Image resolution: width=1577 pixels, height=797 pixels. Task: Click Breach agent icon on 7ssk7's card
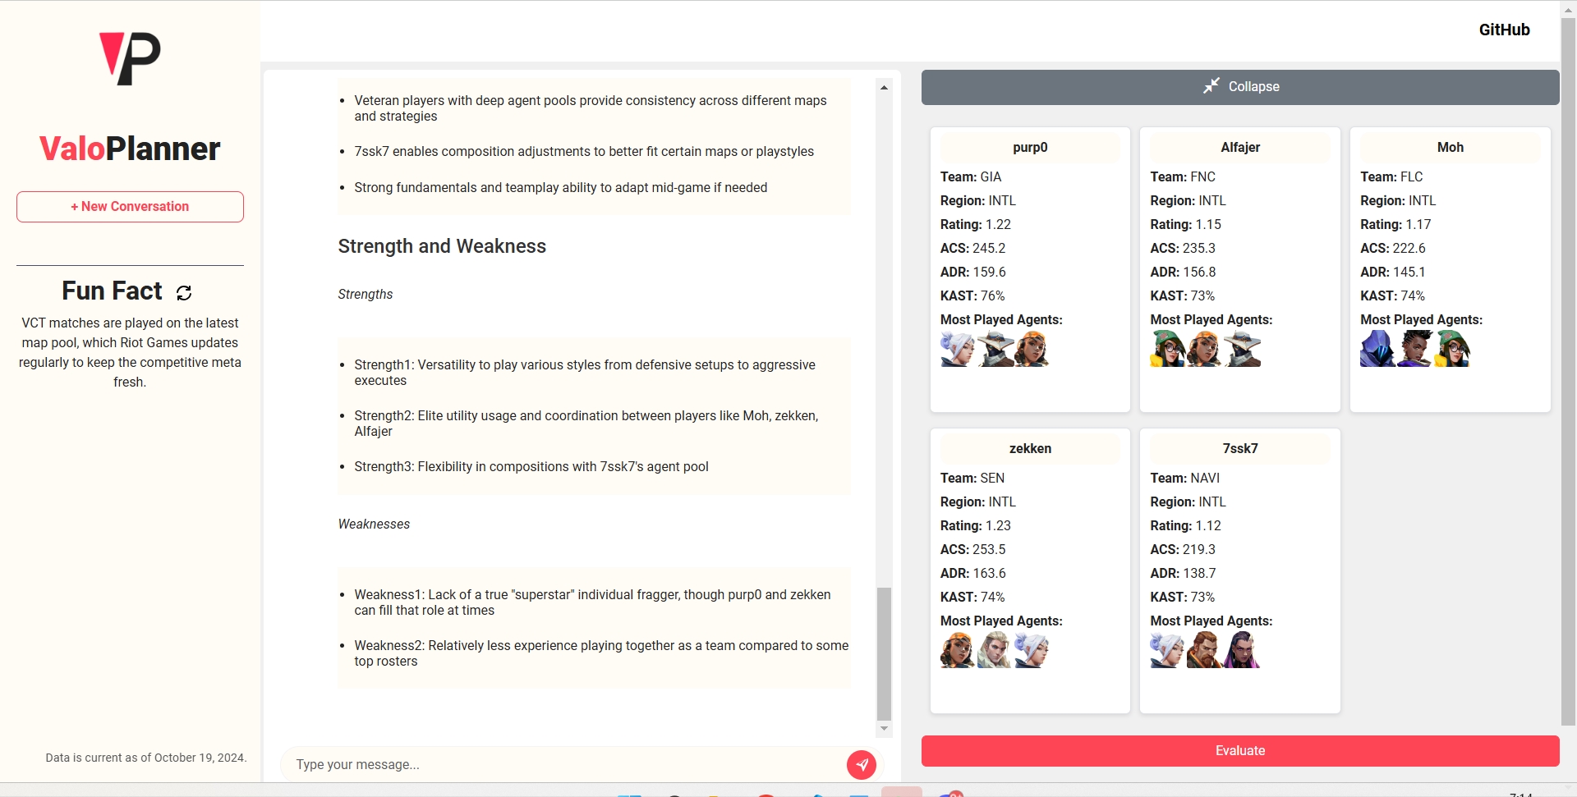[1205, 650]
